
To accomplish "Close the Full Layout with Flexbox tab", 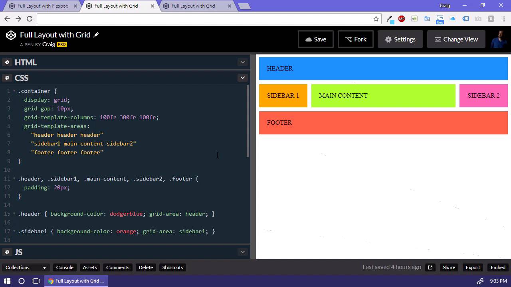I will pos(75,6).
